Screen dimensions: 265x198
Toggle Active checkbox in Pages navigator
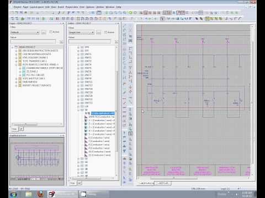(51, 32)
